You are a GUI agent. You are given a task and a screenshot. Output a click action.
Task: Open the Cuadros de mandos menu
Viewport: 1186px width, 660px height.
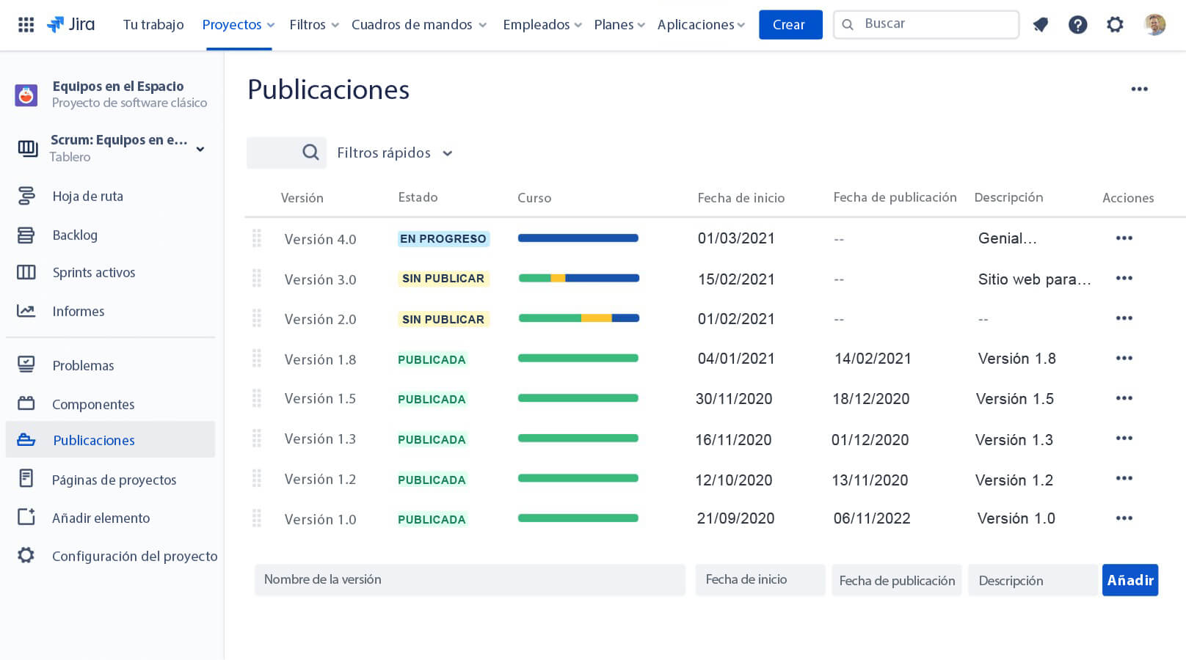(x=418, y=25)
